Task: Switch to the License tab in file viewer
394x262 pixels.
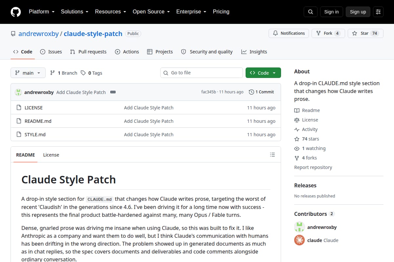Action: [51, 155]
